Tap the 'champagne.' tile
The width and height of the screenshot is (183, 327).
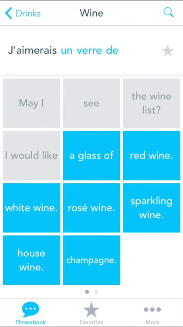click(91, 260)
